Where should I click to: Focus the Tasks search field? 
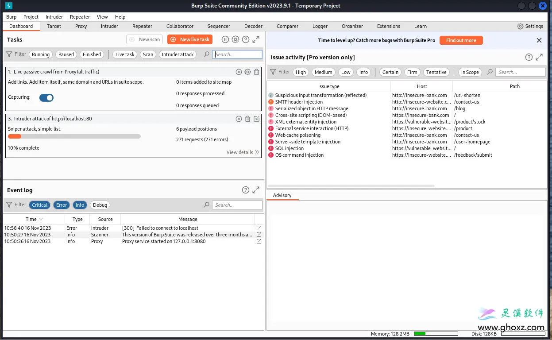(237, 54)
